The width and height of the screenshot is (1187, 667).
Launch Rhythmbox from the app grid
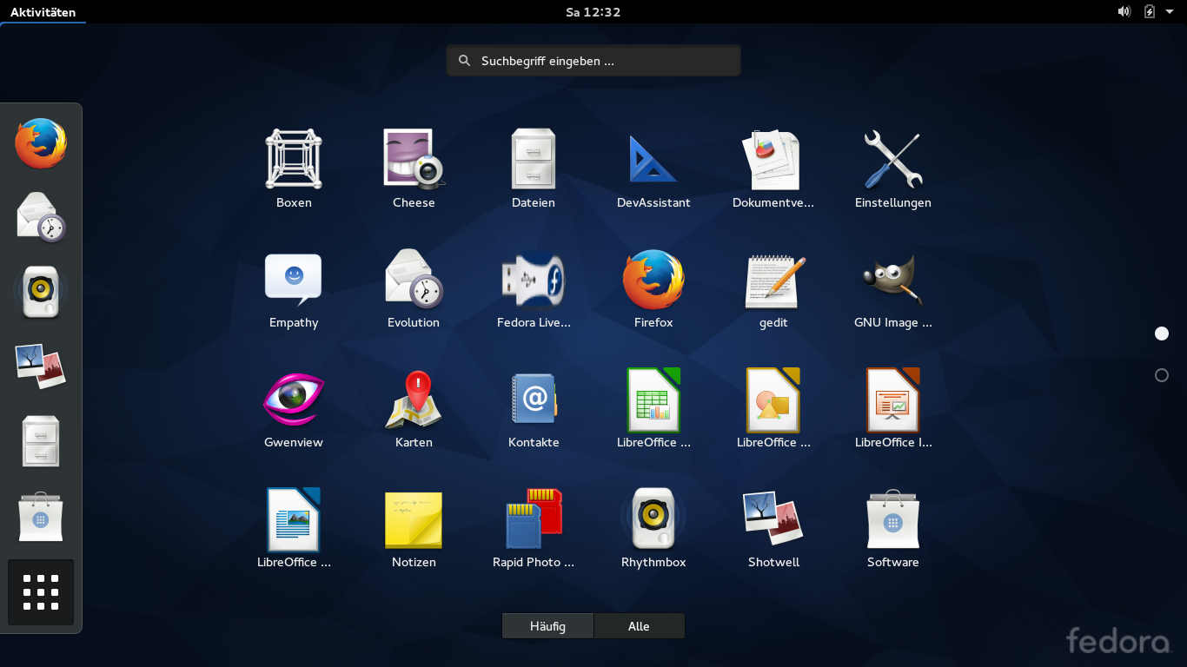click(x=653, y=519)
